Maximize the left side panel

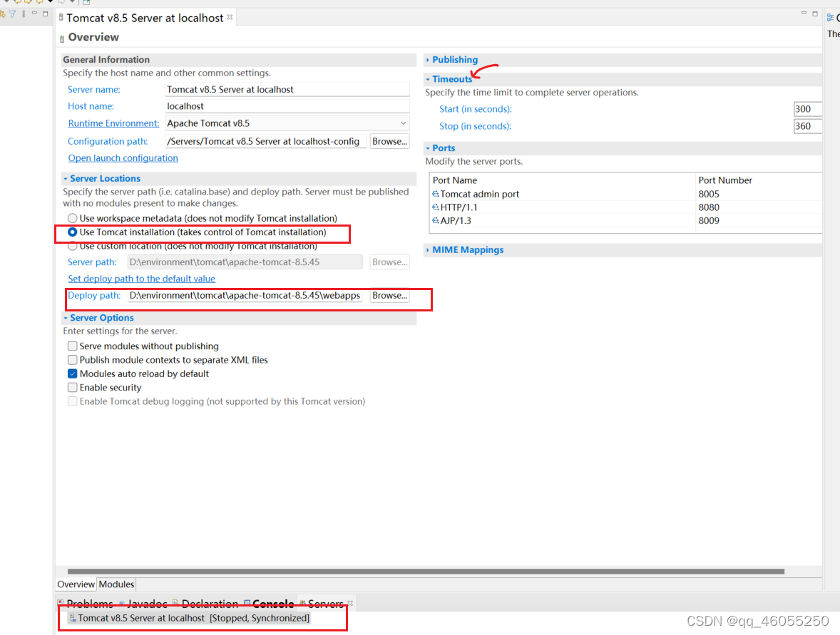(46, 14)
